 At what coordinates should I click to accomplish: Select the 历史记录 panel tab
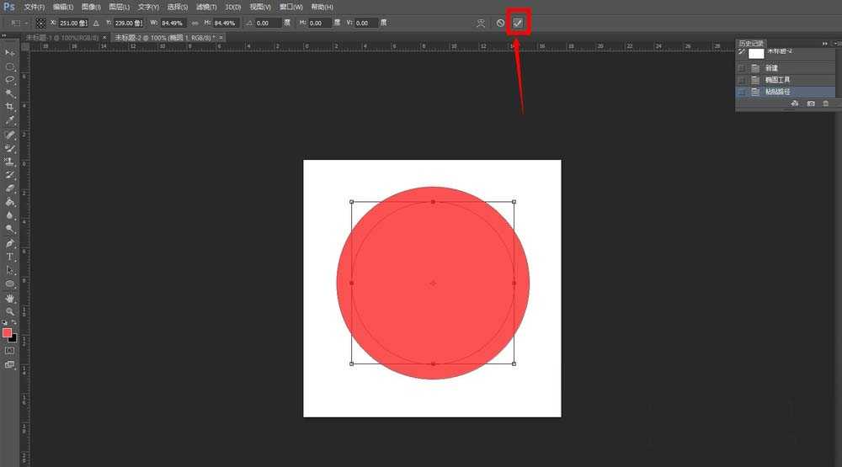click(751, 44)
